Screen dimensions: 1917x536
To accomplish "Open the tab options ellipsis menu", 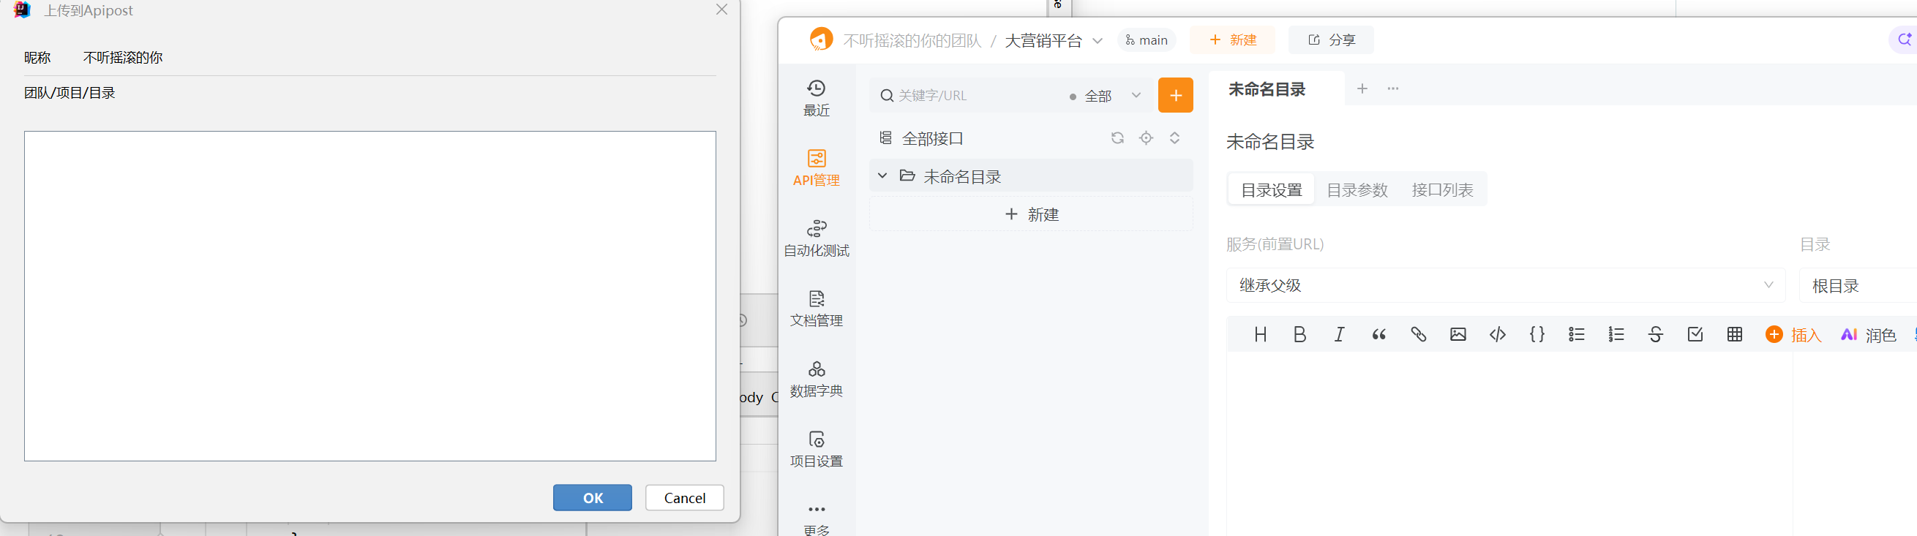I will tap(1393, 88).
